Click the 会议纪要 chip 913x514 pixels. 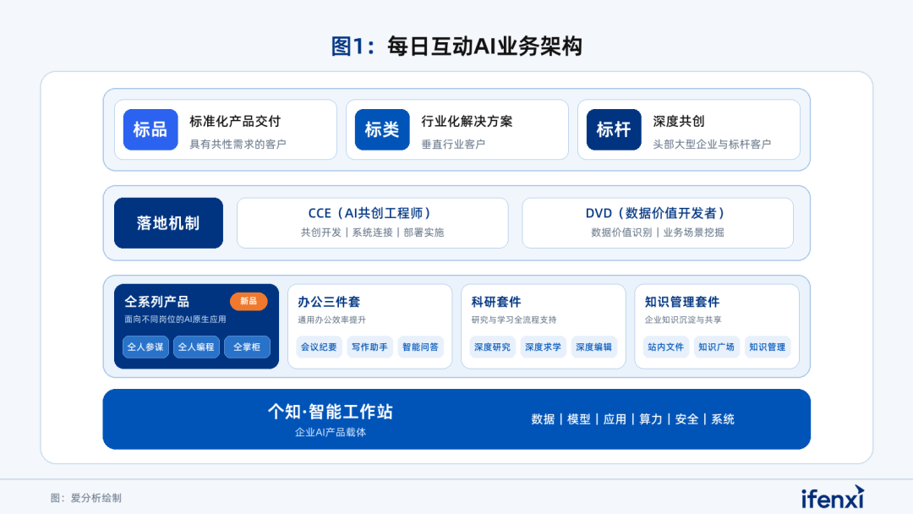click(319, 347)
